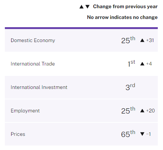
Task: Click the 25th rank for Domestic Economy
Action: pyautogui.click(x=128, y=40)
